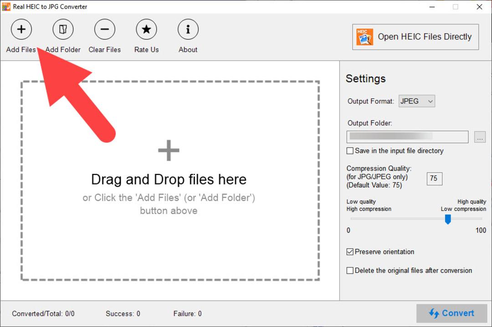Open the Add Folder icon
Viewport: 492px width, 327px height.
pos(63,29)
